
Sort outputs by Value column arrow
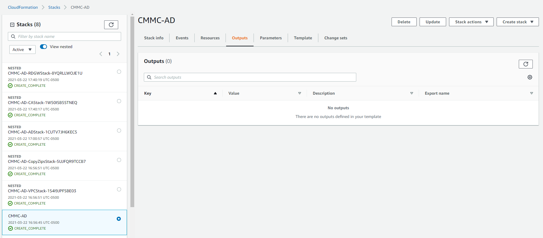tap(300, 93)
